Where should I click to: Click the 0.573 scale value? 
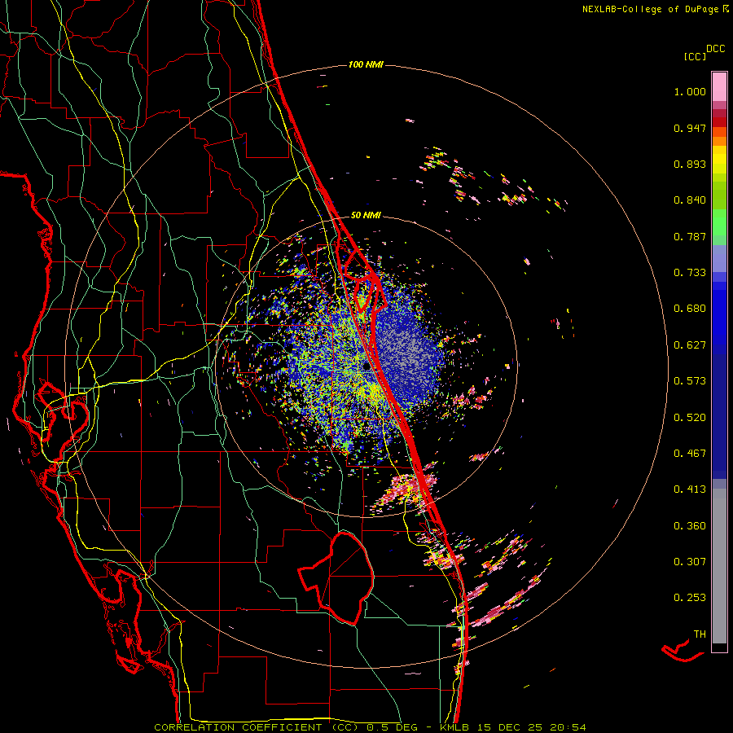(690, 381)
